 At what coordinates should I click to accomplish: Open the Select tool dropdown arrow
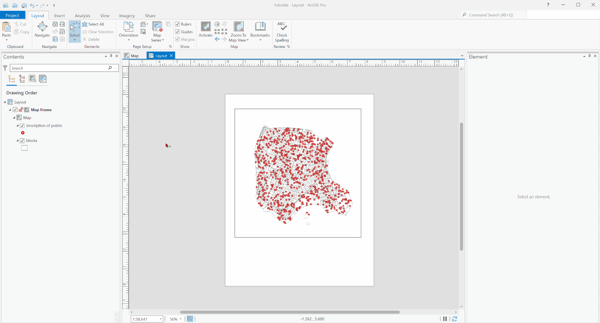(75, 40)
